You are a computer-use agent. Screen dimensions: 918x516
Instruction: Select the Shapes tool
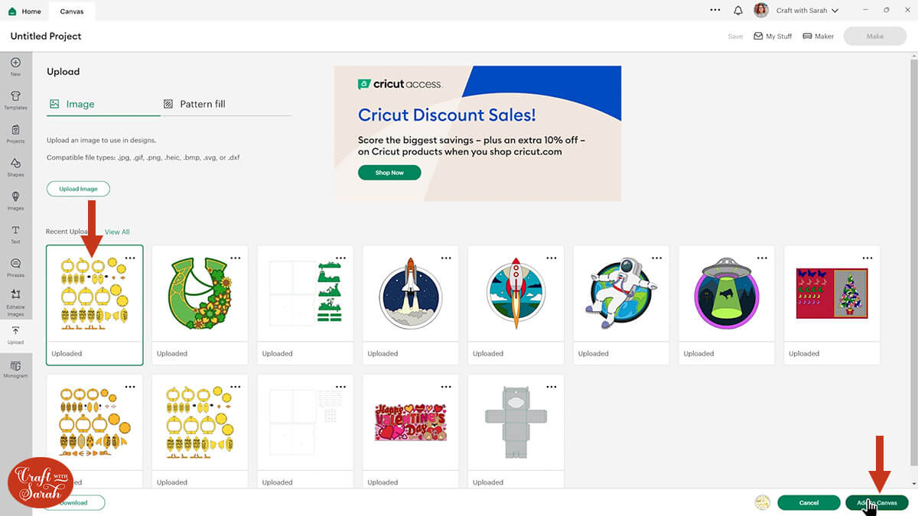15,167
